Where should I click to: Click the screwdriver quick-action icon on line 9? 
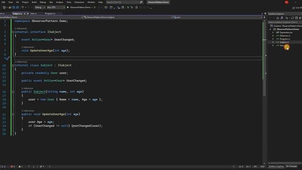[8, 58]
